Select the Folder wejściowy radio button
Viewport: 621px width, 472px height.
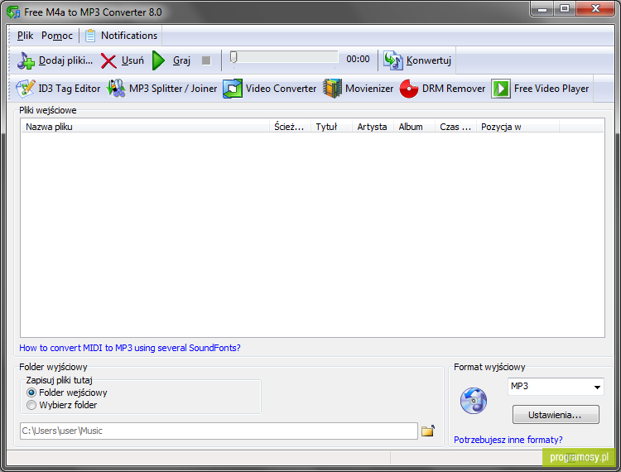[31, 393]
